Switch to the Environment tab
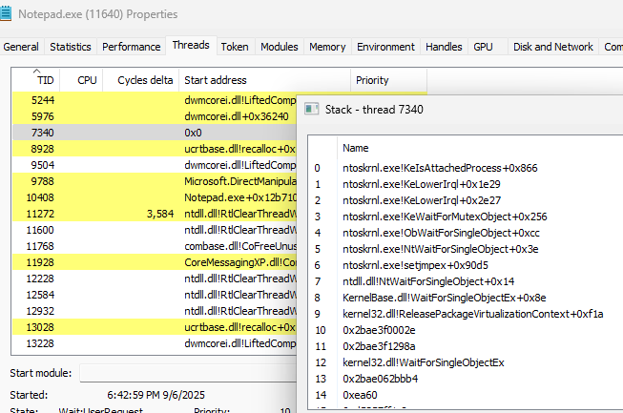The image size is (623, 413). (385, 47)
